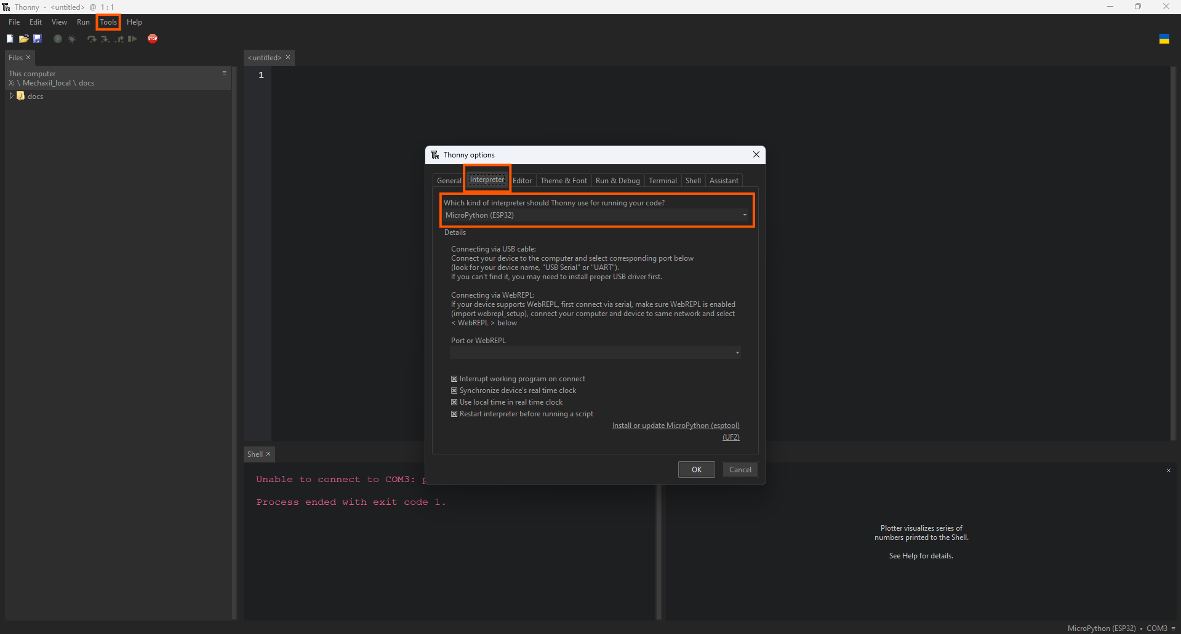
Task: Click 'See Help for details.' in Plotter
Action: 921,556
